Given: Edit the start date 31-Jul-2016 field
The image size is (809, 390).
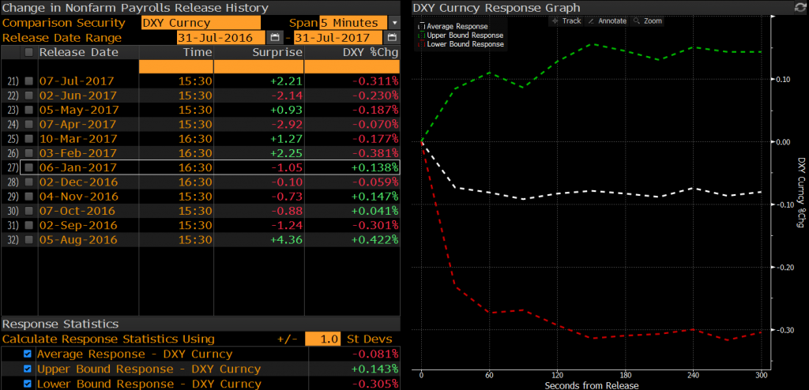Looking at the screenshot, I should 221,38.
